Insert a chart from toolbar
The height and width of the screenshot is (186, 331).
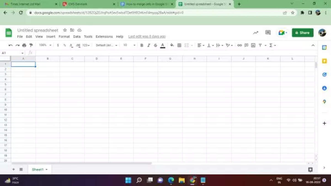pos(253,45)
